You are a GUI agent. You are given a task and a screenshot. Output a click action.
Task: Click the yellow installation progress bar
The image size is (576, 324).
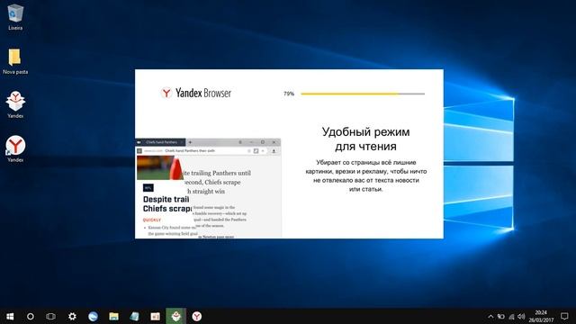363,94
